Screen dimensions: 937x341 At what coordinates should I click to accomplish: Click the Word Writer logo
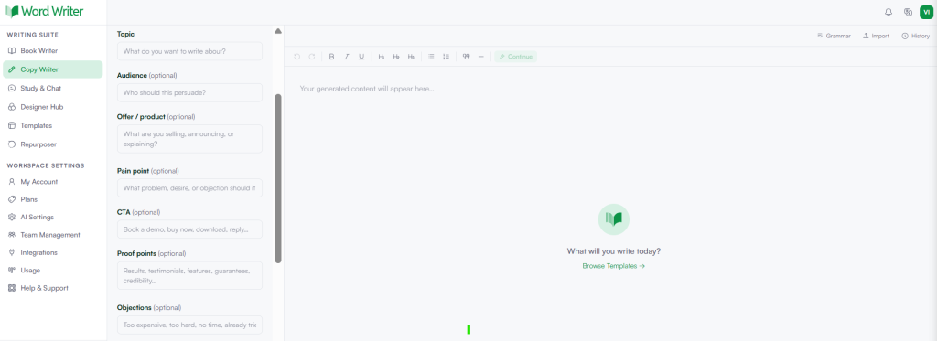coord(44,11)
